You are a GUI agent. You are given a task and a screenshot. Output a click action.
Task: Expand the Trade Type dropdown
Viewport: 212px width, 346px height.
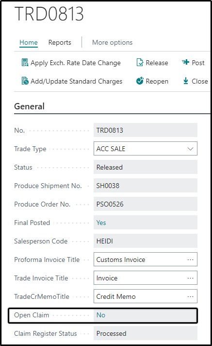point(190,149)
